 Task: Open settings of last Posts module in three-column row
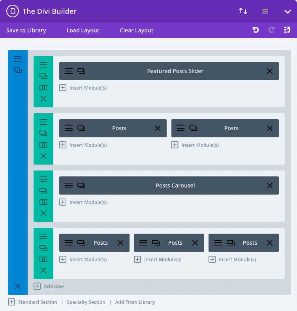point(218,243)
